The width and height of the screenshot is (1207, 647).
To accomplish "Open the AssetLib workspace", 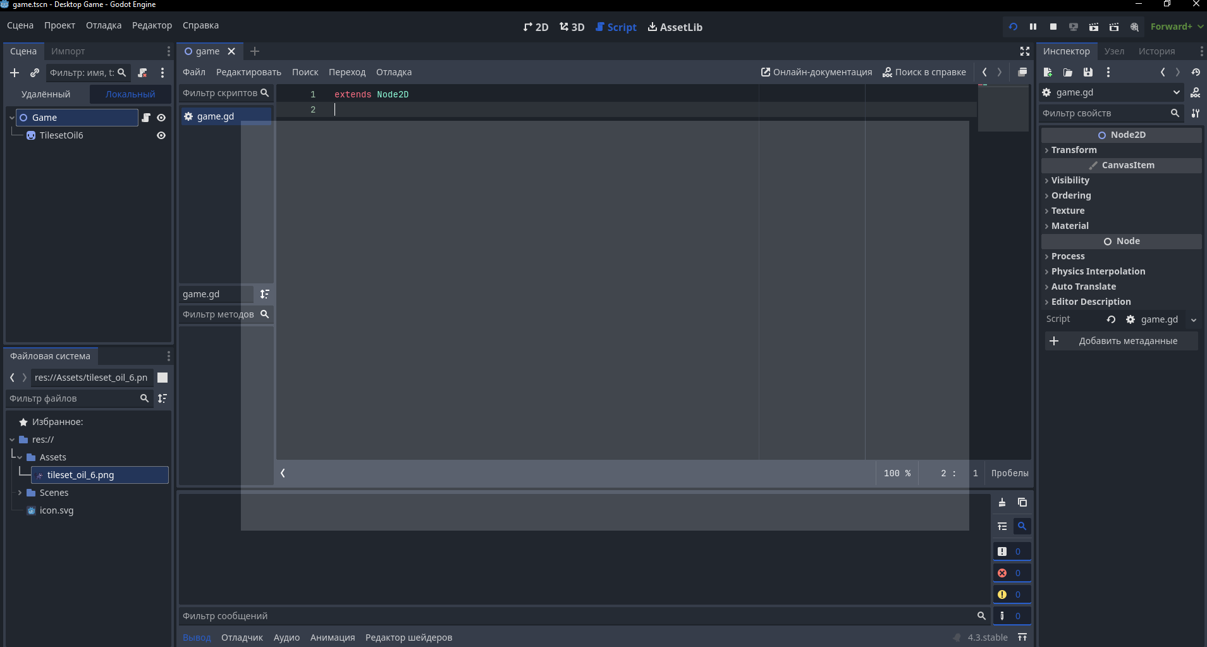I will (675, 27).
